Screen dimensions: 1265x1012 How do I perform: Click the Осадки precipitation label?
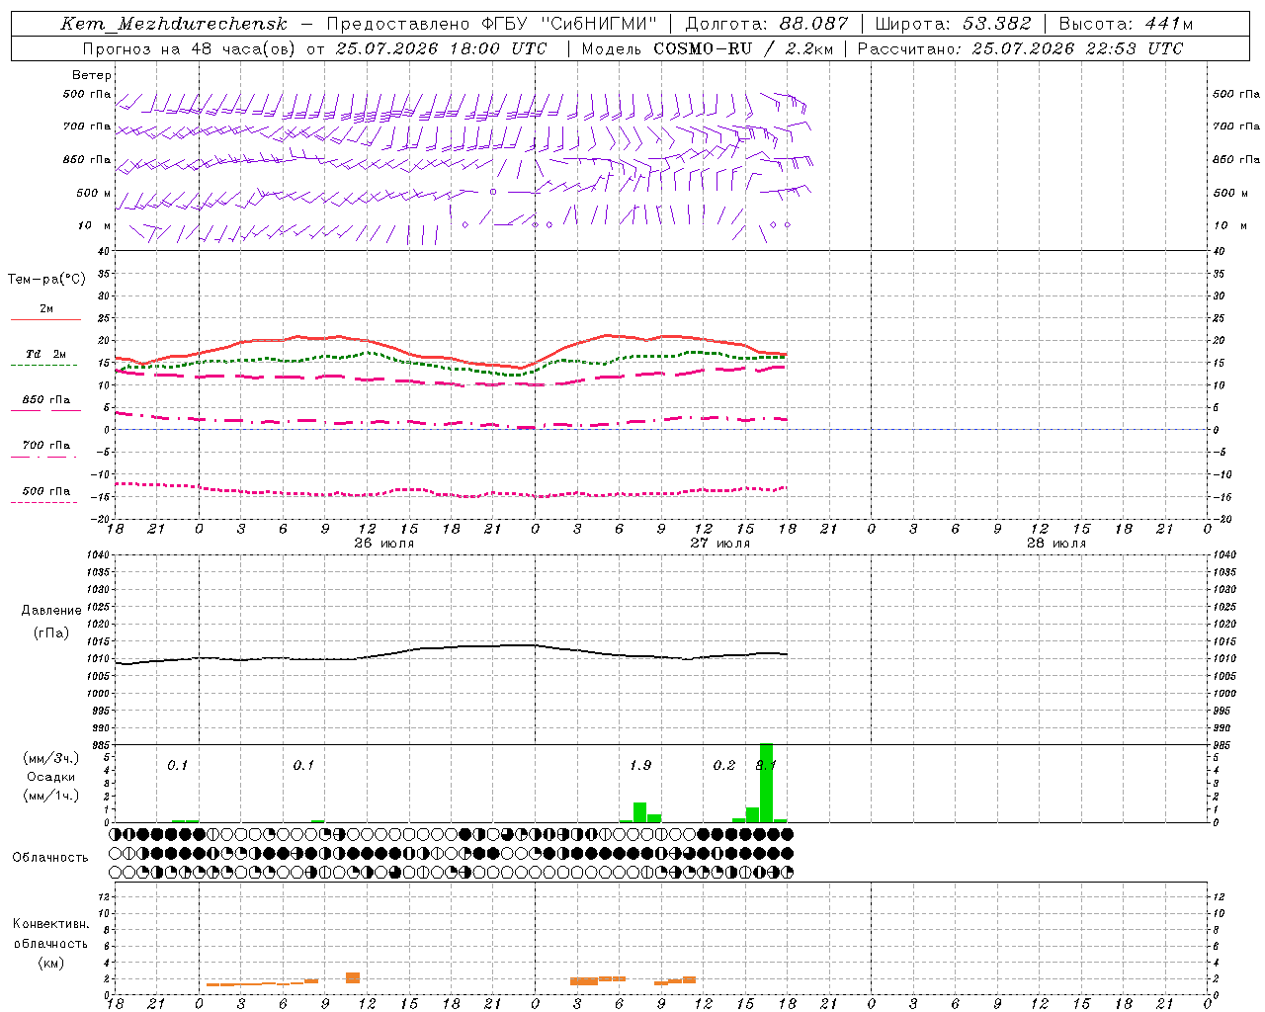(50, 777)
